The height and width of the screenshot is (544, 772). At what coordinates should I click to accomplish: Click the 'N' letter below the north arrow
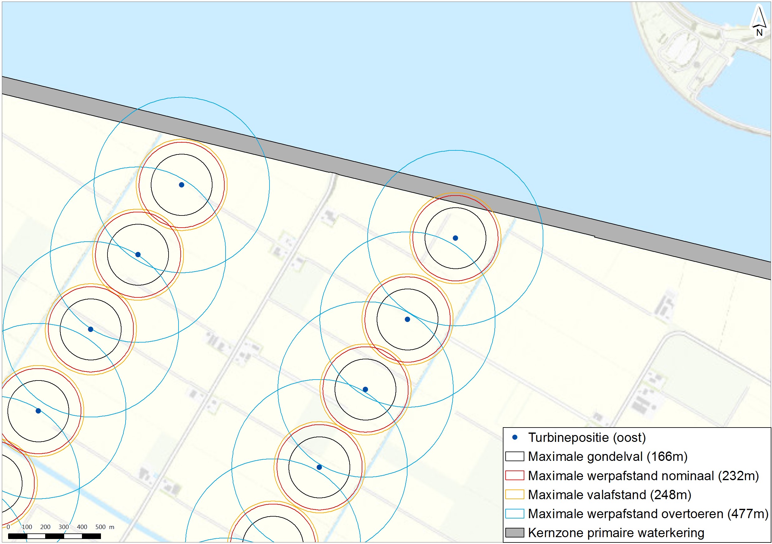[759, 33]
